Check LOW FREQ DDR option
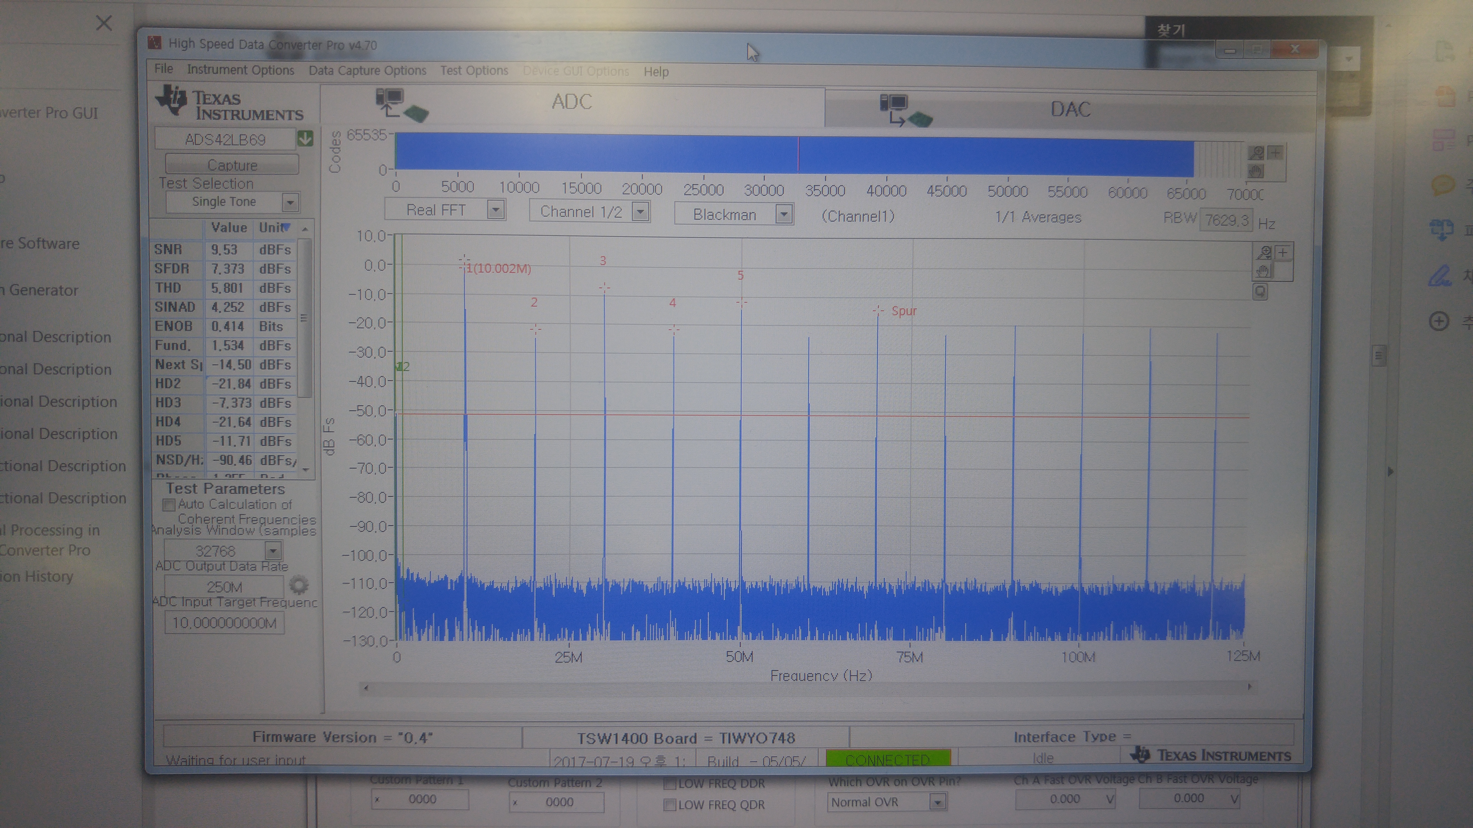The image size is (1473, 828). (670, 784)
